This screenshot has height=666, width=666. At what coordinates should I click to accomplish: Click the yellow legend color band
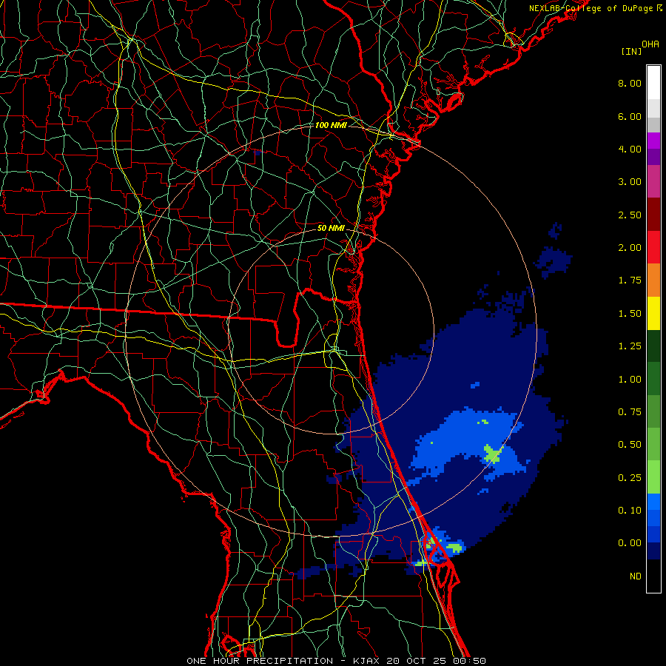pyautogui.click(x=653, y=313)
